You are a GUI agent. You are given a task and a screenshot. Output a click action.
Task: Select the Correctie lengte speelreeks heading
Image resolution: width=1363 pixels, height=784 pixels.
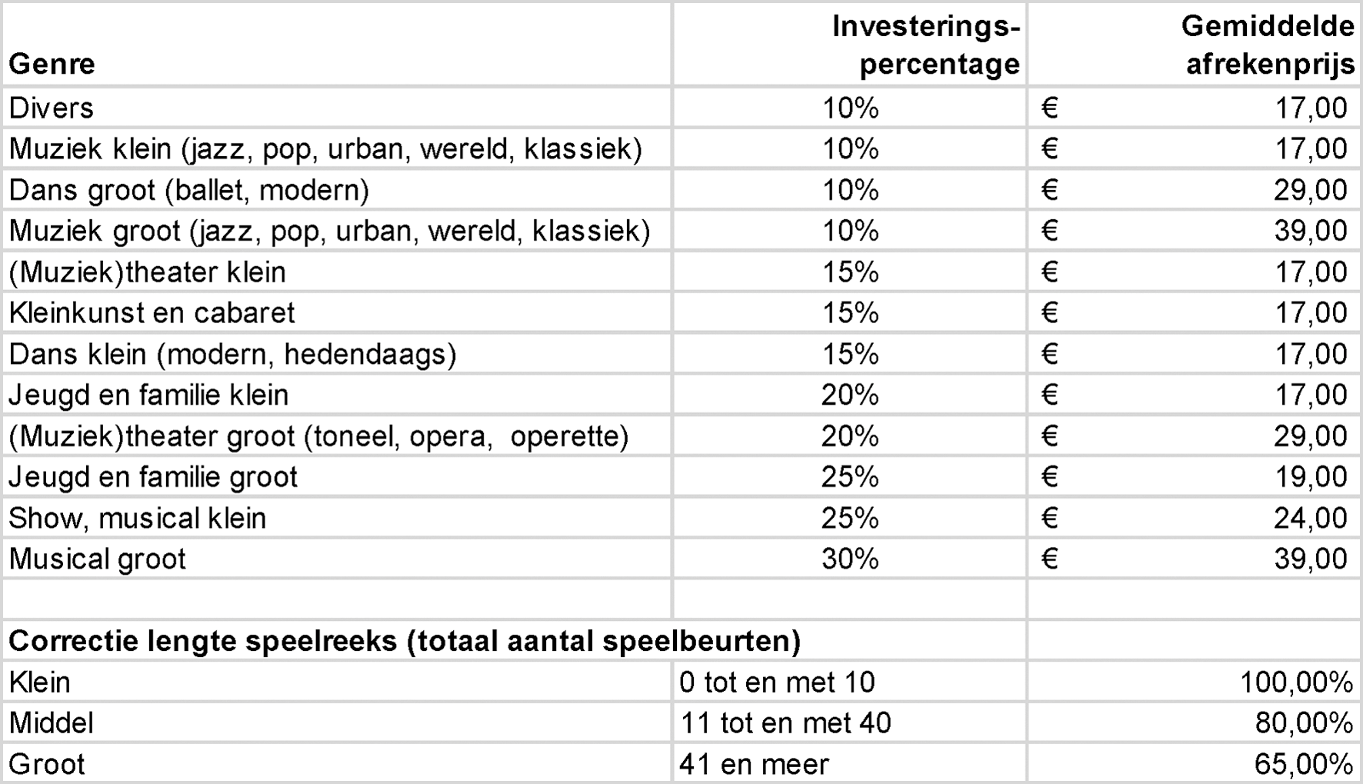click(x=405, y=641)
